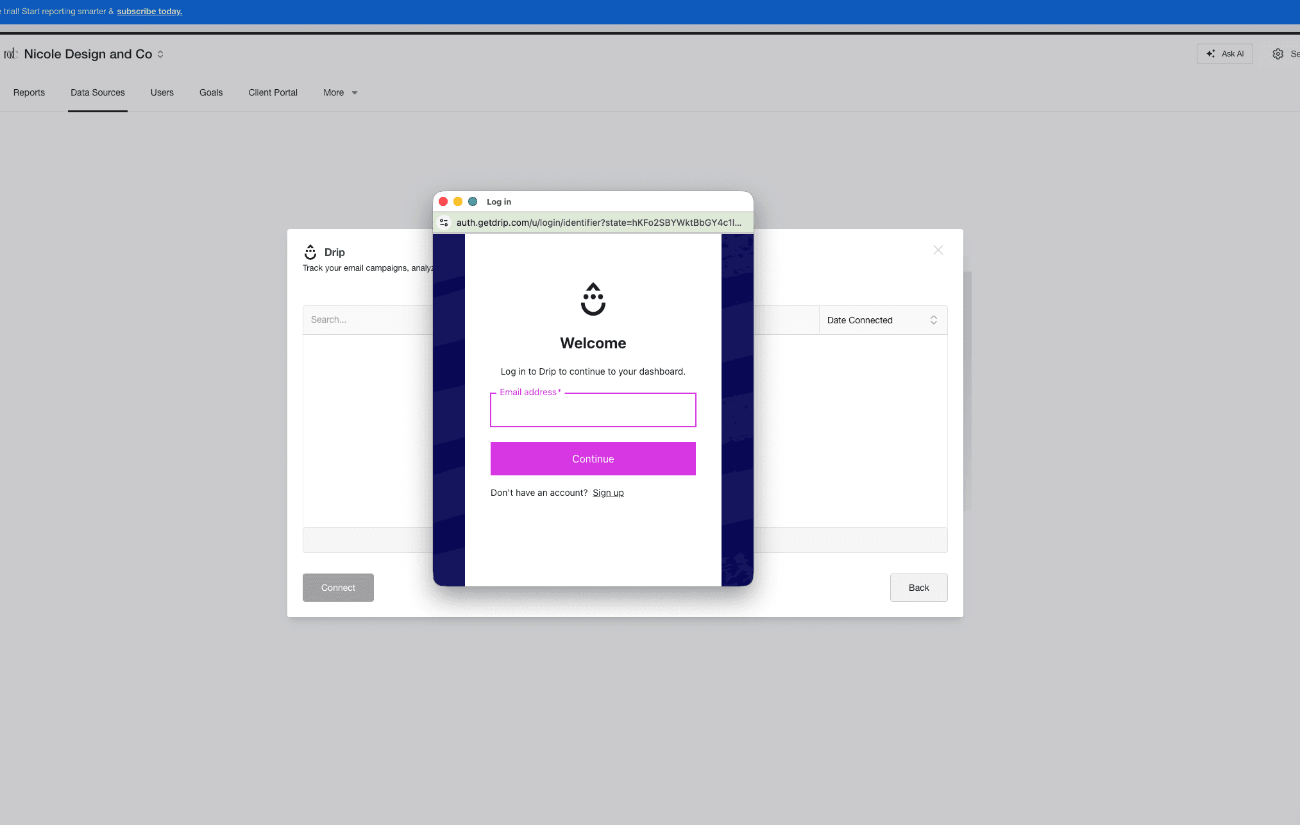This screenshot has height=825, width=1300.
Task: Click the Sign up link
Action: click(608, 493)
